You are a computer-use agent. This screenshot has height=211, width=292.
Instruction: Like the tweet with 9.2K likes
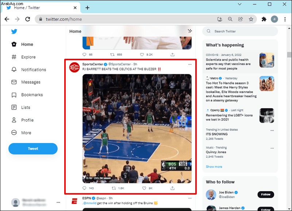[x=142, y=54]
